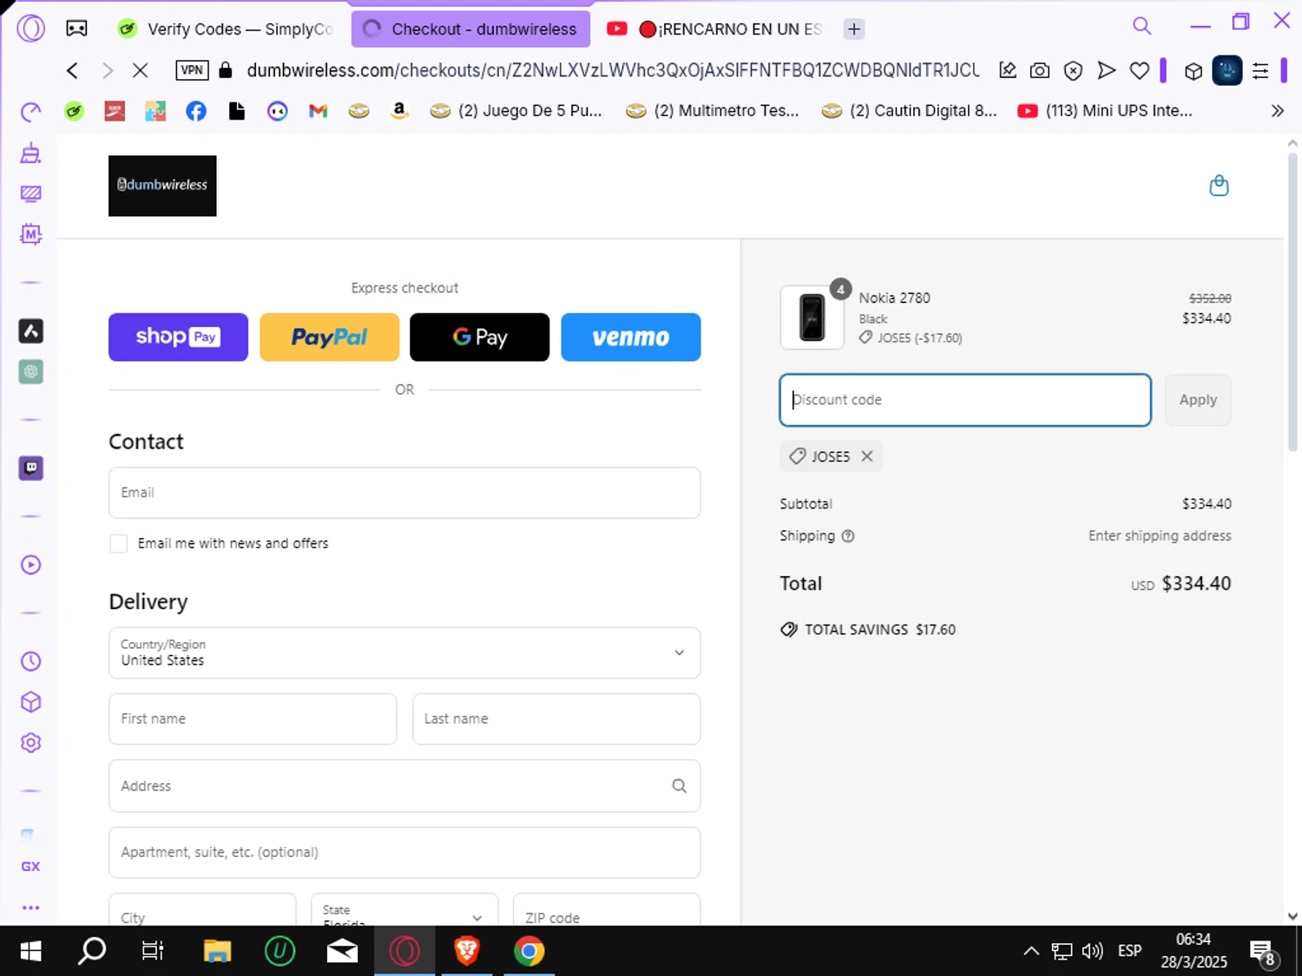Screen dimensions: 1302x976
Task: Open the (2) Cautin Digital 8... bookmark
Action: coord(909,111)
